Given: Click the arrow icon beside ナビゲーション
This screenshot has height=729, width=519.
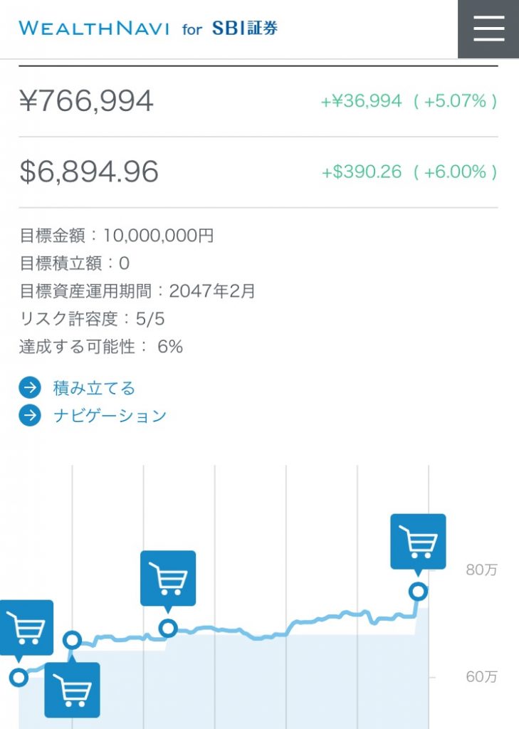Looking at the screenshot, I should pyautogui.click(x=28, y=414).
